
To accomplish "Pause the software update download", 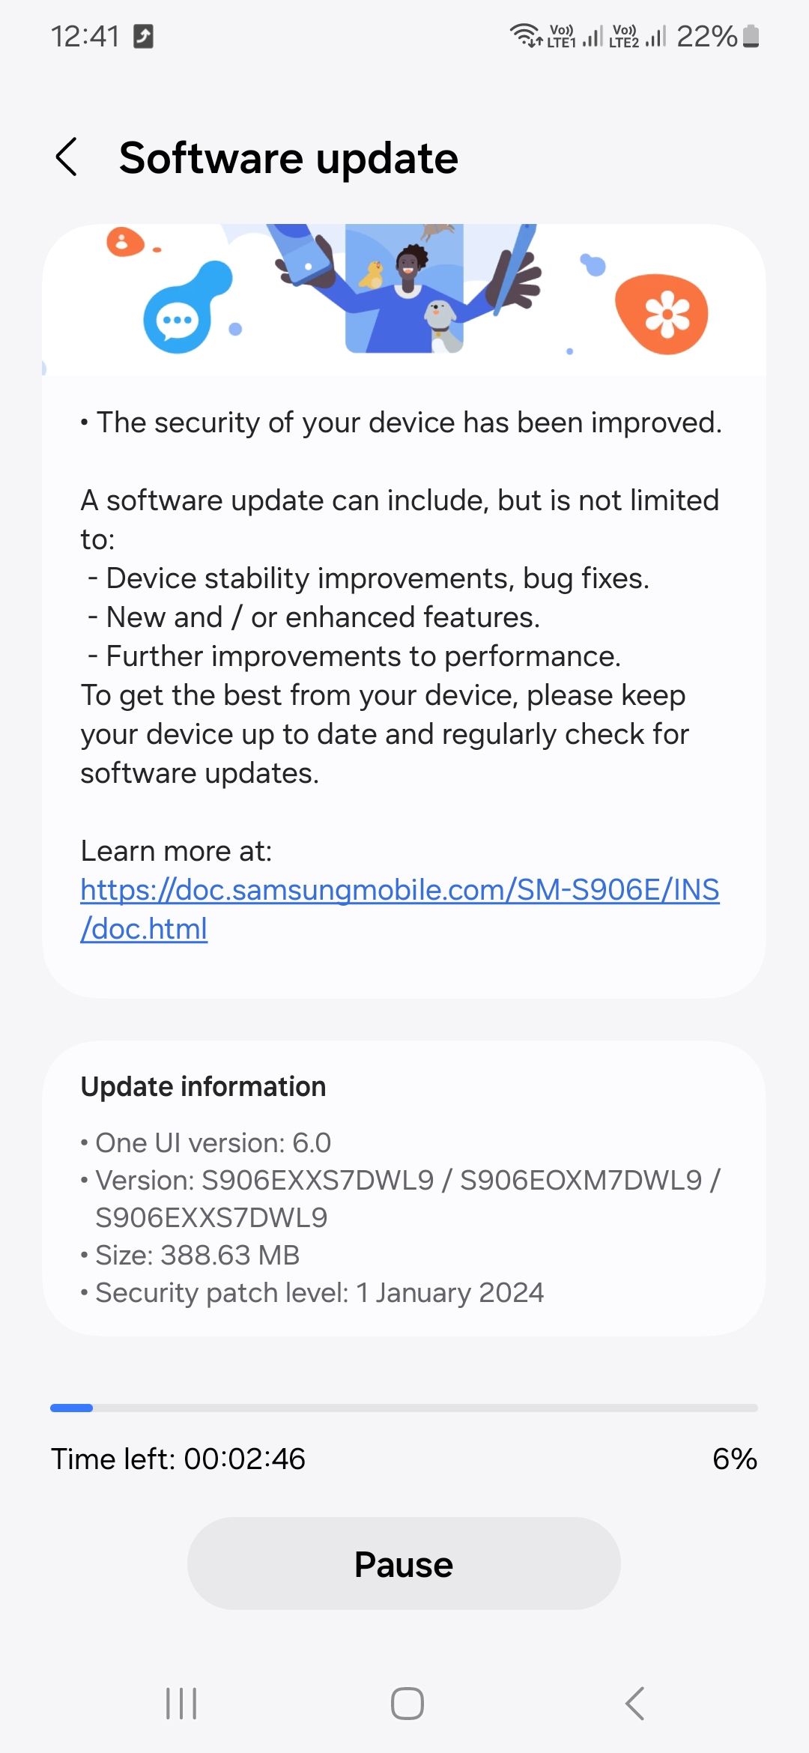I will (x=404, y=1563).
